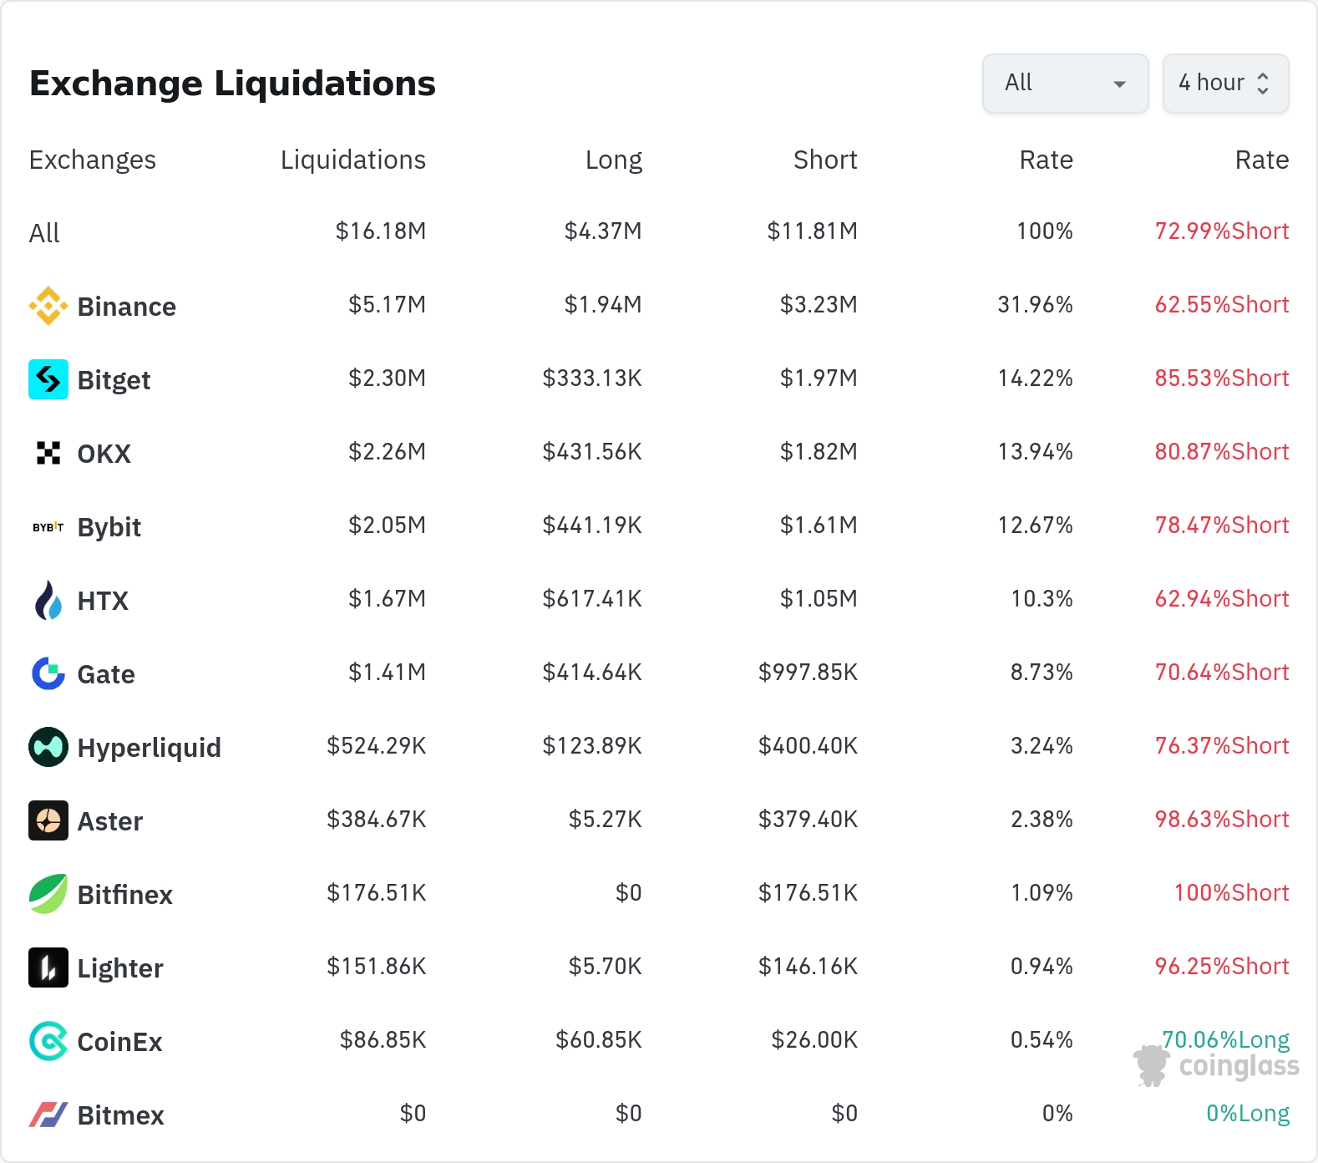
Task: Sort by the Long column header
Action: click(613, 160)
